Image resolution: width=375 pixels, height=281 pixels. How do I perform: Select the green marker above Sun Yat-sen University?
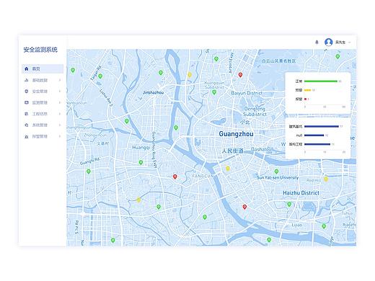[276, 171]
